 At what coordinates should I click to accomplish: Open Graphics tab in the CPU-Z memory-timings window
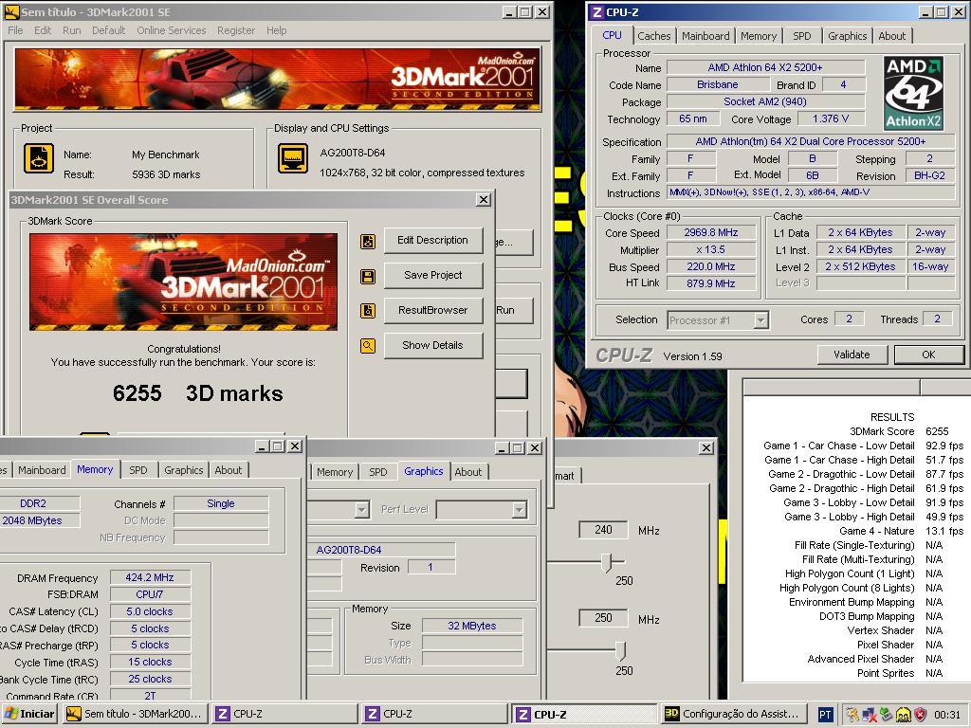(x=183, y=470)
